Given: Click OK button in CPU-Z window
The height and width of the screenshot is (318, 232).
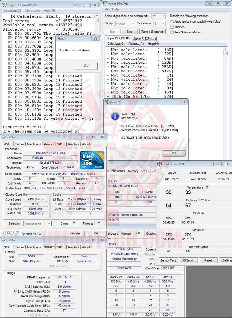Looking at the screenshot, I should pyautogui.click(x=96, y=233).
